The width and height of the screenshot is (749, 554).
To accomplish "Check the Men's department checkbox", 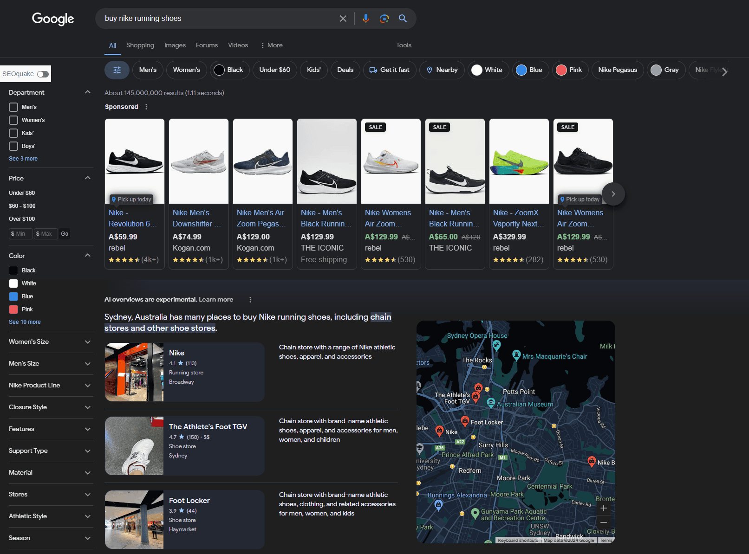I will click(x=13, y=107).
